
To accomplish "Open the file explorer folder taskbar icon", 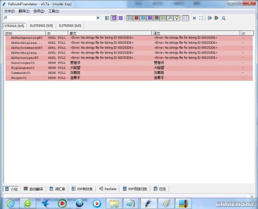I will [x=114, y=203].
